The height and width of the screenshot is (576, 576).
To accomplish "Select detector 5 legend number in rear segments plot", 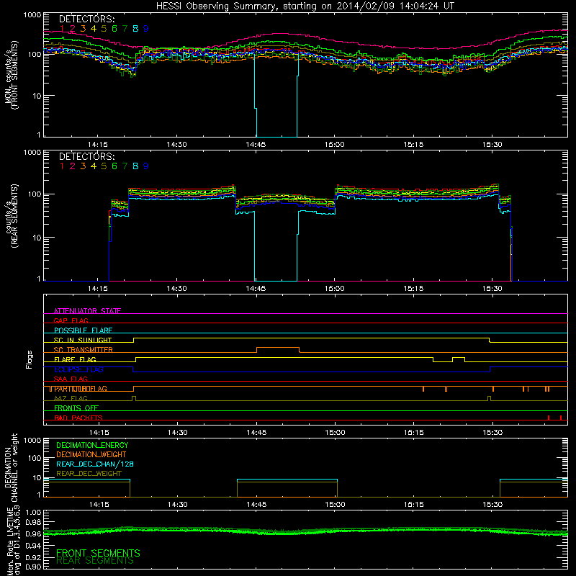I will [104, 166].
